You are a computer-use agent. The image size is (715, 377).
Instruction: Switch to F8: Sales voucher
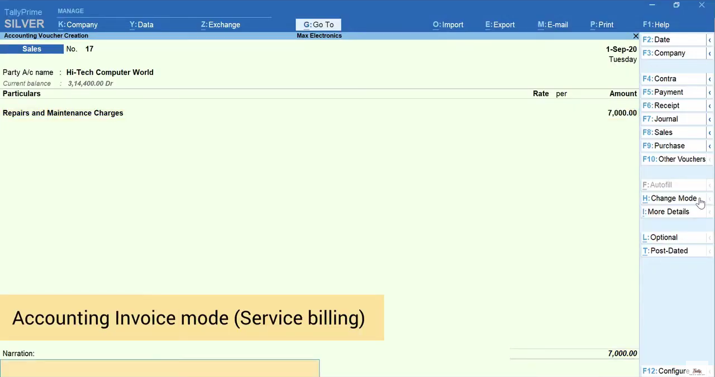pyautogui.click(x=673, y=132)
